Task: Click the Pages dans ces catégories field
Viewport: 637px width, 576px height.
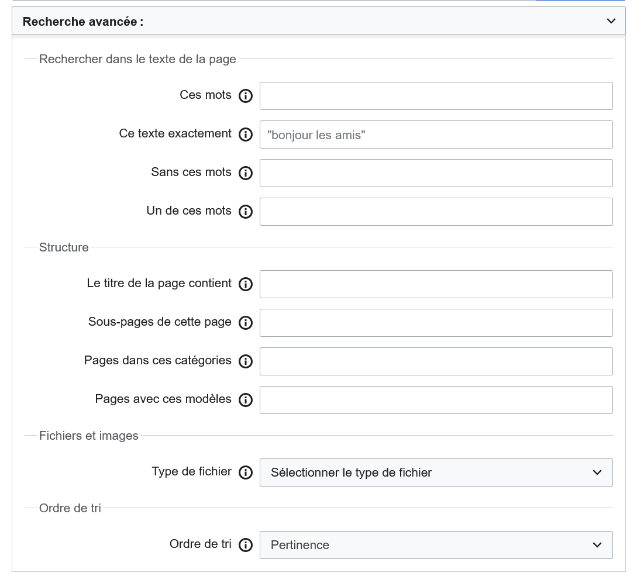Action: pos(436,361)
